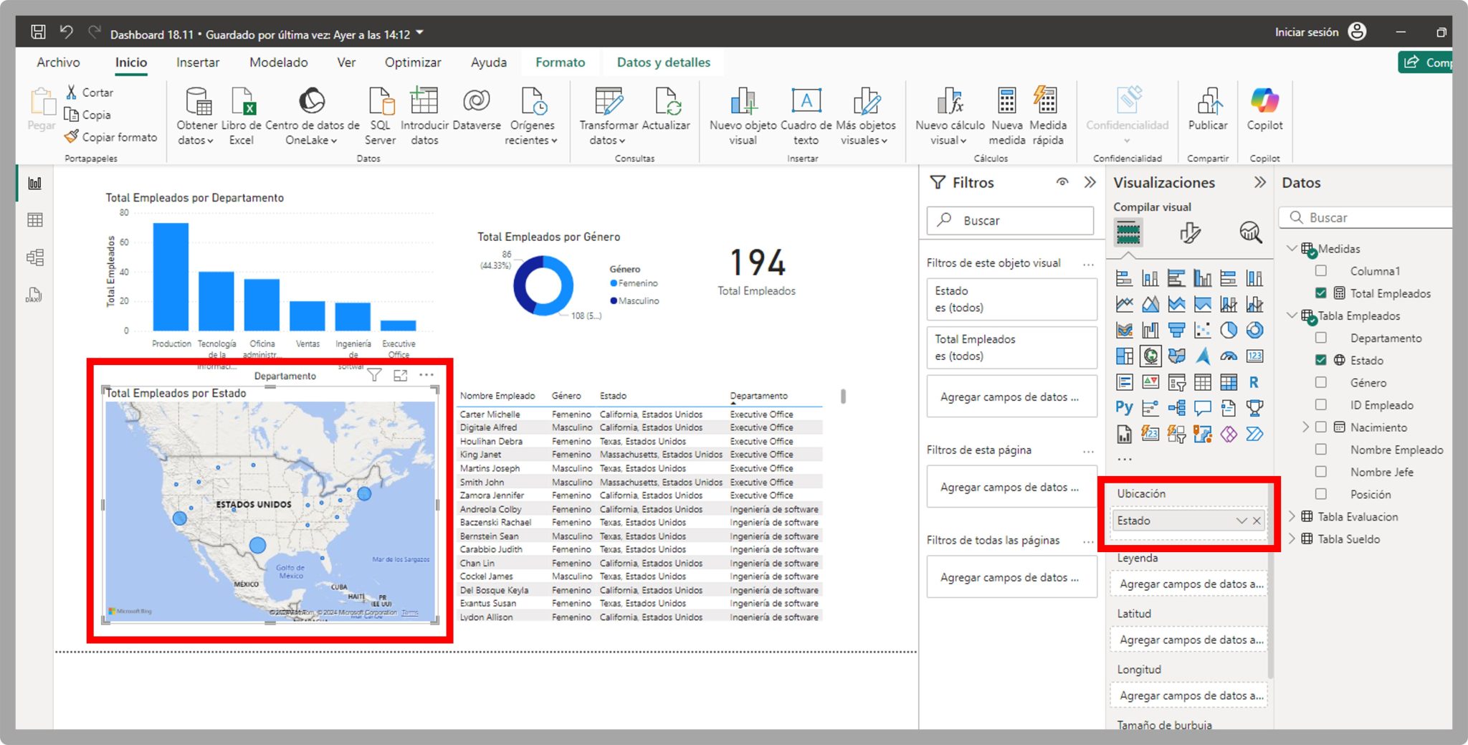The width and height of the screenshot is (1468, 745).
Task: Select the treemap visualization icon
Action: [1124, 356]
